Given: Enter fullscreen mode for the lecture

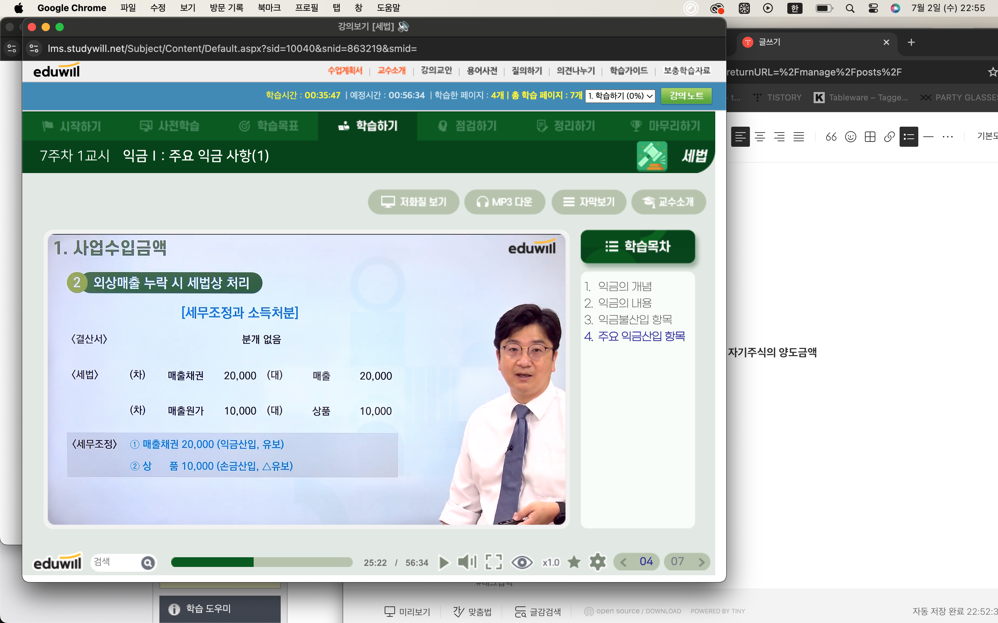Looking at the screenshot, I should 494,562.
